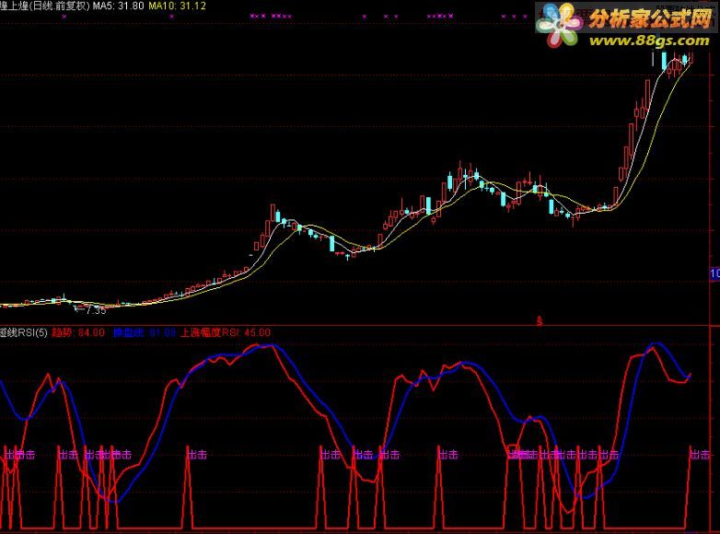Select the blue 操盘线 value label
The width and height of the screenshot is (720, 534).
coord(145,332)
